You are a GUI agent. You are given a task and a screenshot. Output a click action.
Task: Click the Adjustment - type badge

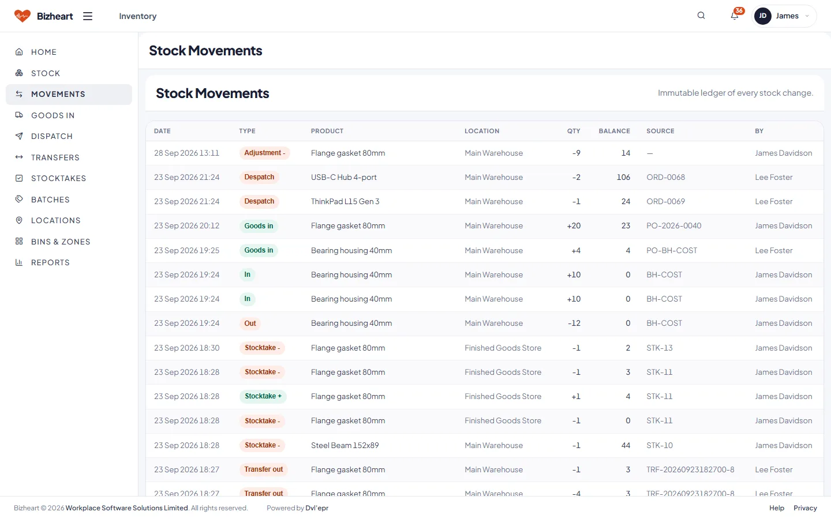(x=264, y=153)
